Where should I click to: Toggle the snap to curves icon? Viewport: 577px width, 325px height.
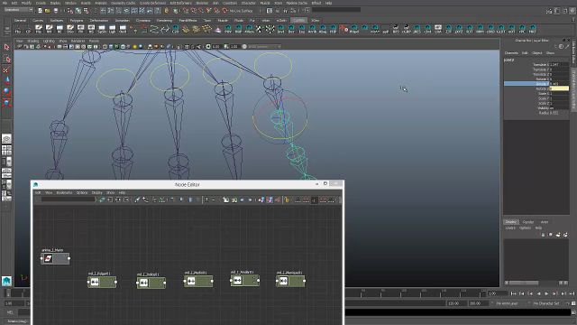coord(194,11)
